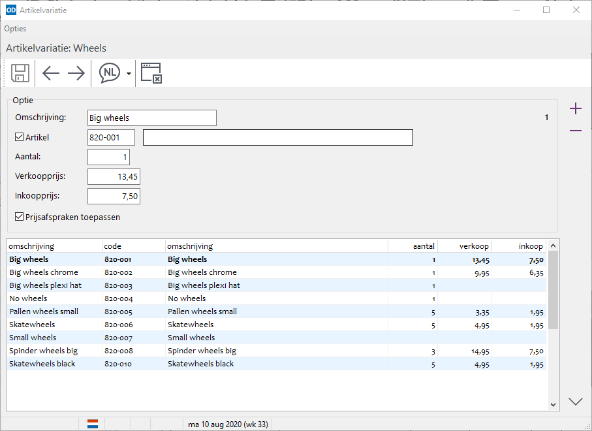Click the Verkoopprijs field showing 13,45
This screenshot has width=592, height=431.
click(114, 176)
